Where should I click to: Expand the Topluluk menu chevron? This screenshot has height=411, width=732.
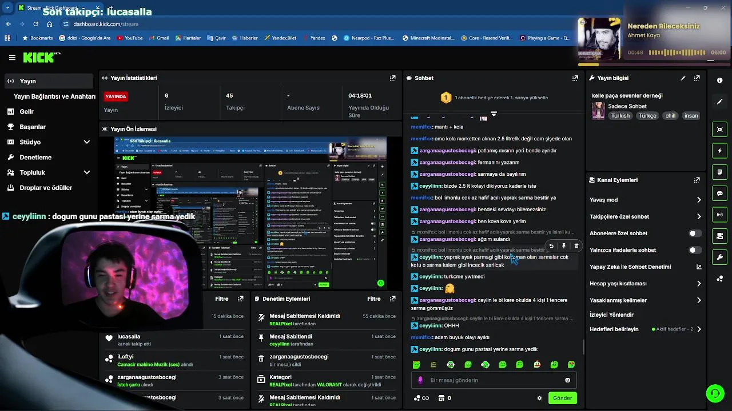point(87,172)
